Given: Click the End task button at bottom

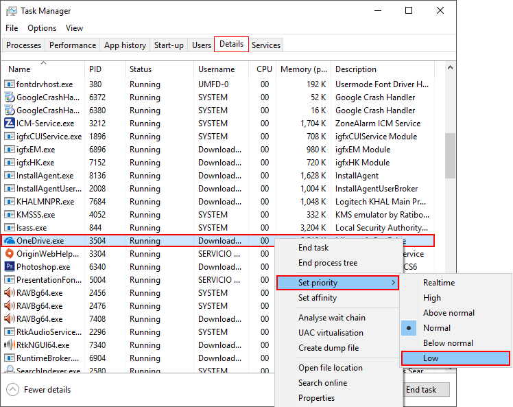Looking at the screenshot, I should (x=426, y=390).
